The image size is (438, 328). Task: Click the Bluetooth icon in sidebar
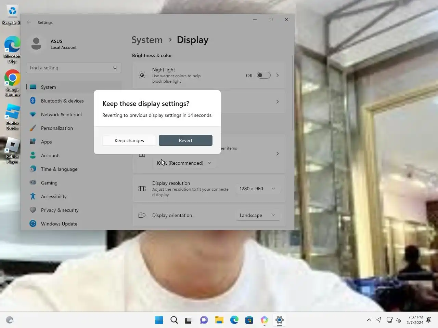click(x=33, y=100)
